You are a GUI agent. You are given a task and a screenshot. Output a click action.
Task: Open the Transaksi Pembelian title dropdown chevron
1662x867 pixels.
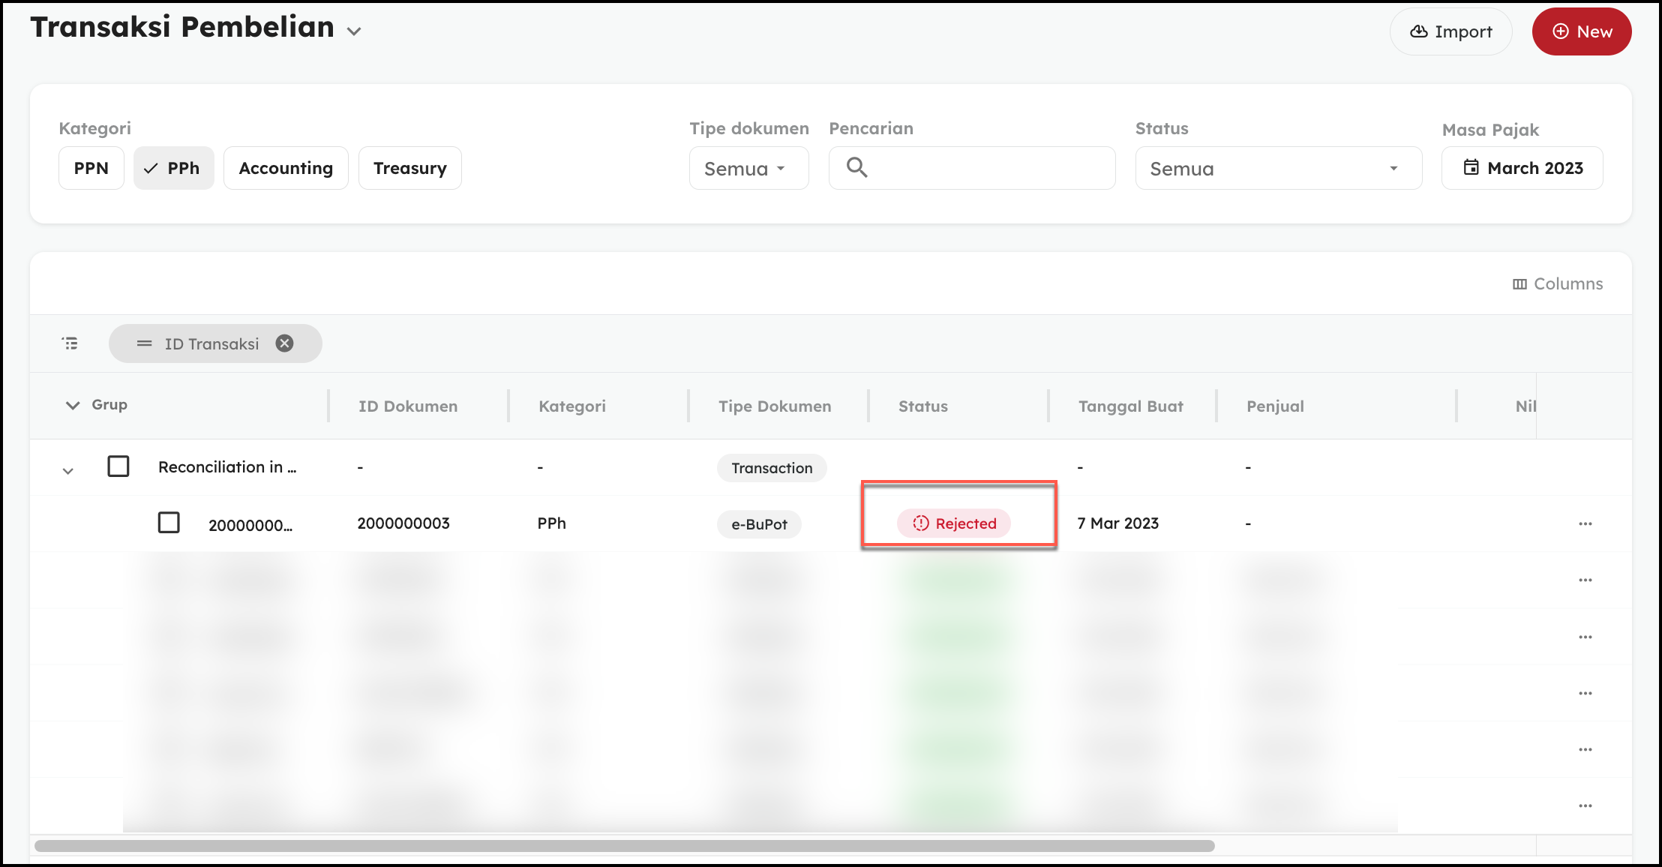pyautogui.click(x=354, y=31)
